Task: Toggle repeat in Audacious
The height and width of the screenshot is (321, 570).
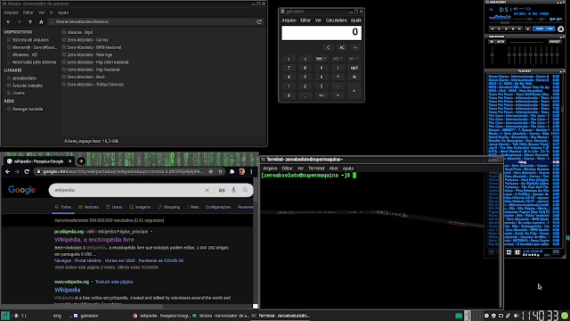Action: click(550, 29)
